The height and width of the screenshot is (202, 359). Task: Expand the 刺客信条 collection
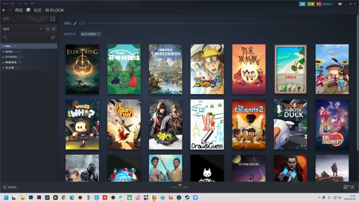point(3,62)
